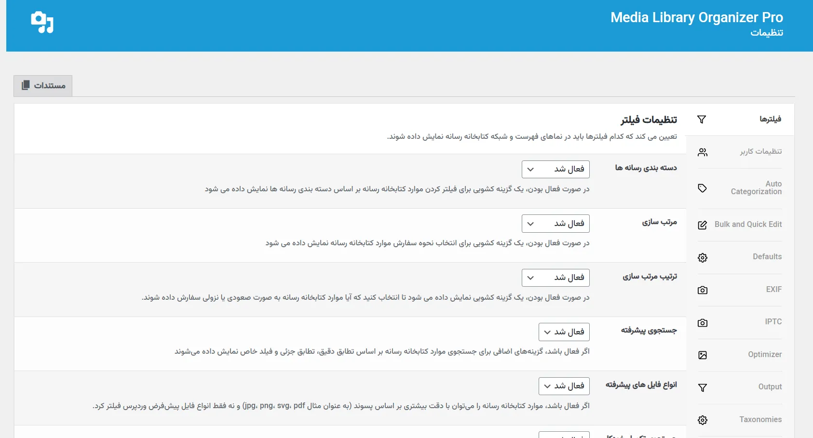The width and height of the screenshot is (813, 438).
Task: Click the مستندات documentation button
Action: point(43,86)
